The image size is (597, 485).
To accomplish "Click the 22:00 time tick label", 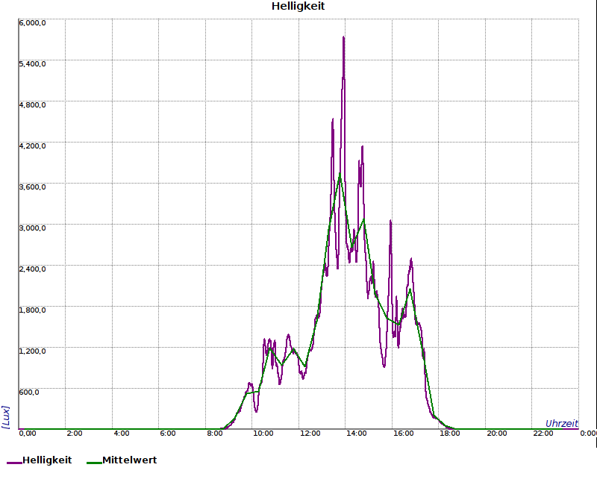I will [x=543, y=434].
